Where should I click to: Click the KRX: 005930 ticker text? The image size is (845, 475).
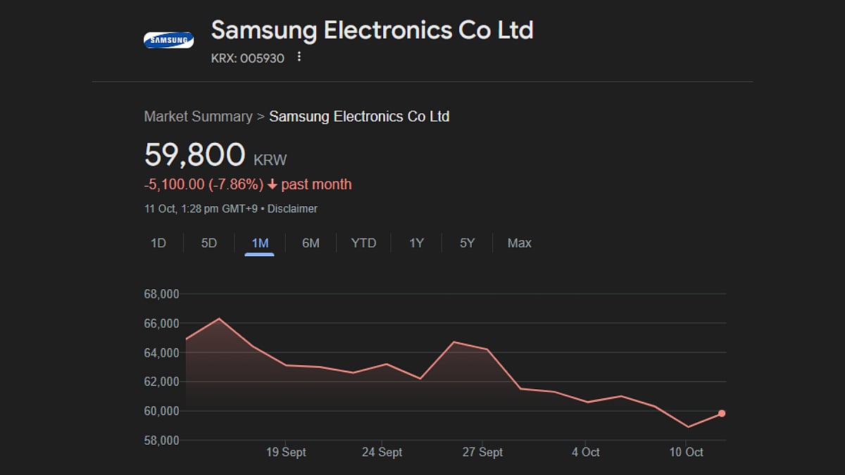(x=248, y=58)
